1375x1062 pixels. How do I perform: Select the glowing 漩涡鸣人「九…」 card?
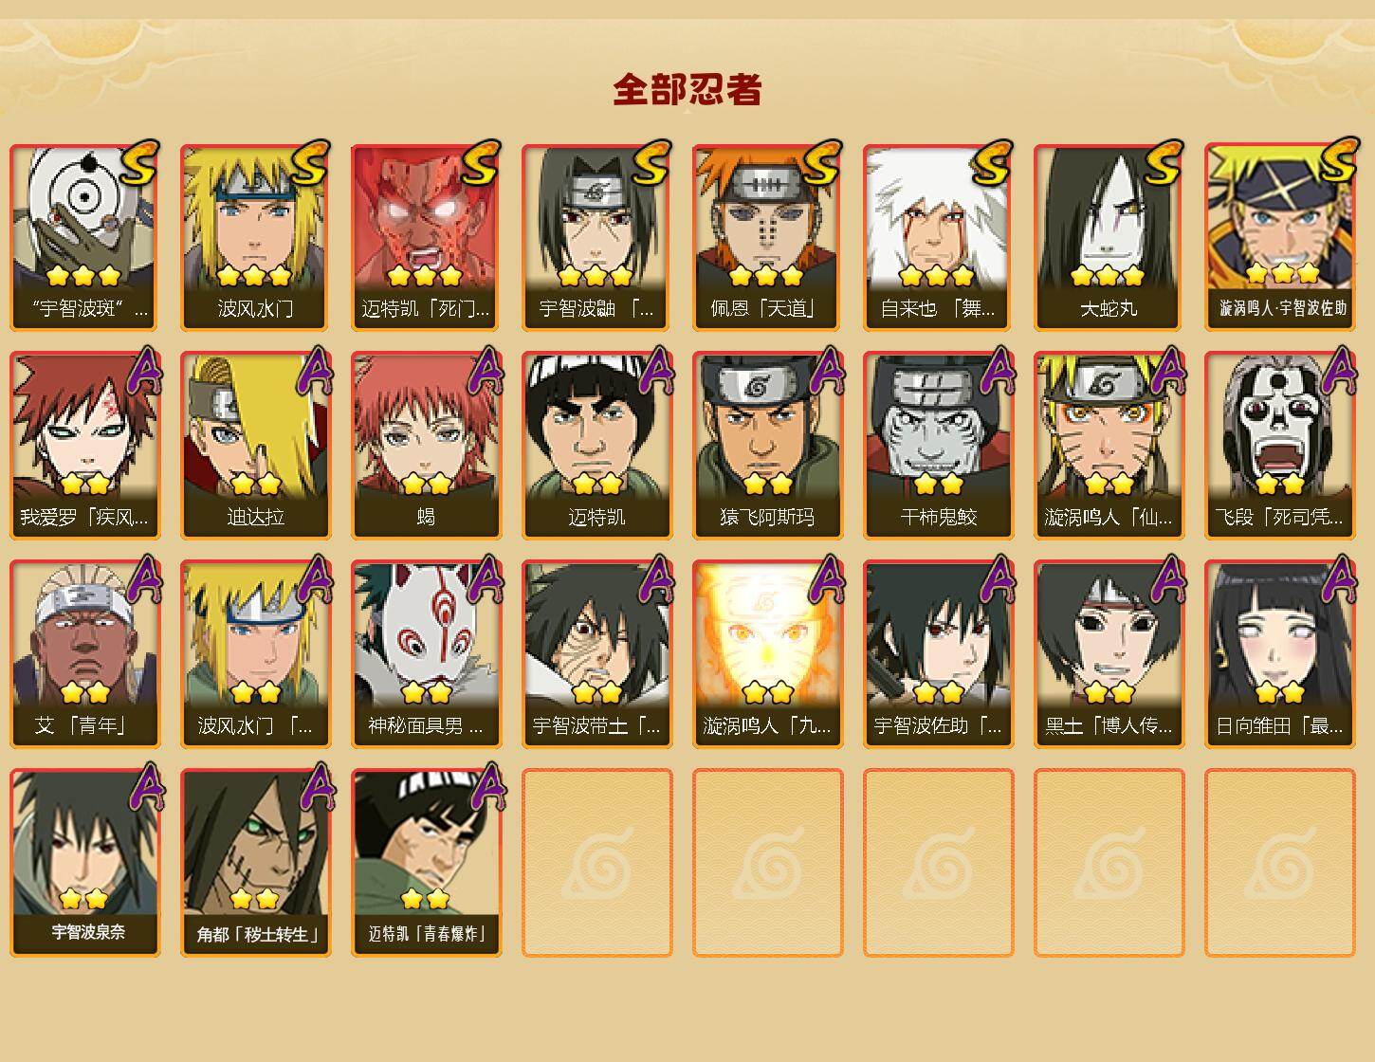click(767, 654)
